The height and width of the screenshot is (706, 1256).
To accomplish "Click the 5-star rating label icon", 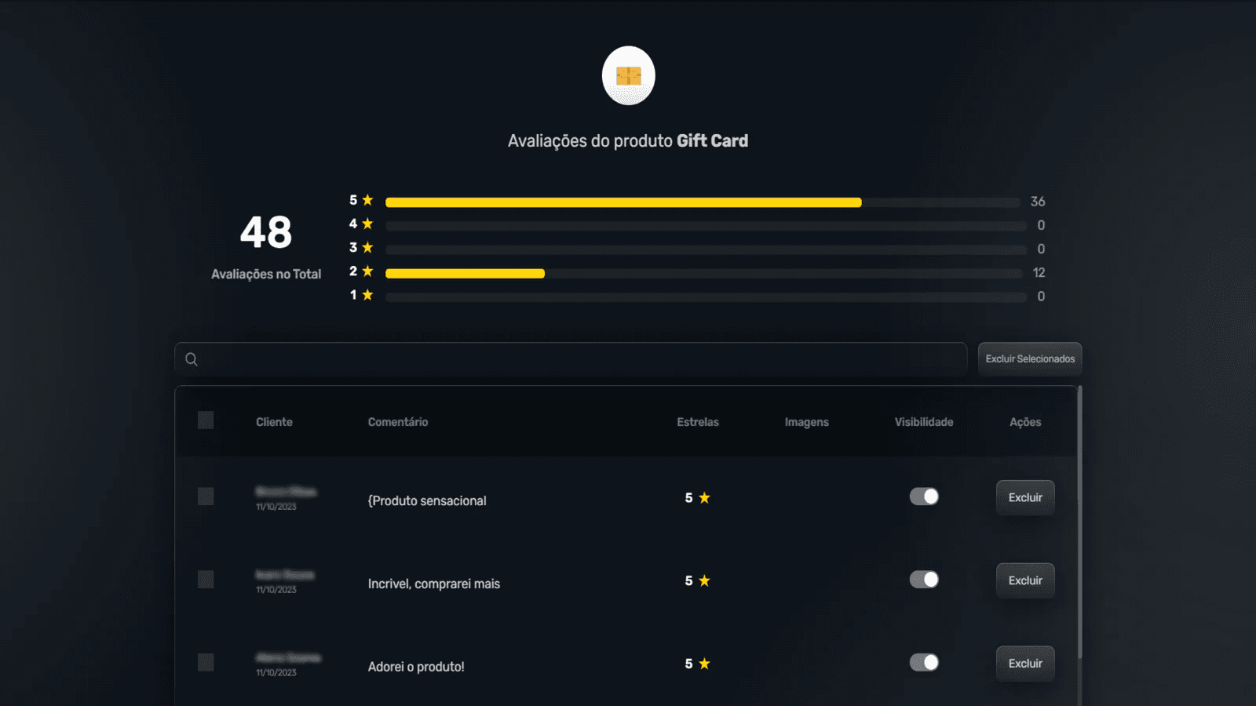I will click(367, 200).
